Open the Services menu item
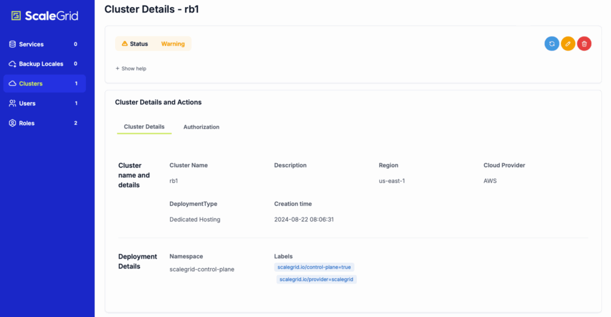611x317 pixels. pyautogui.click(x=31, y=44)
